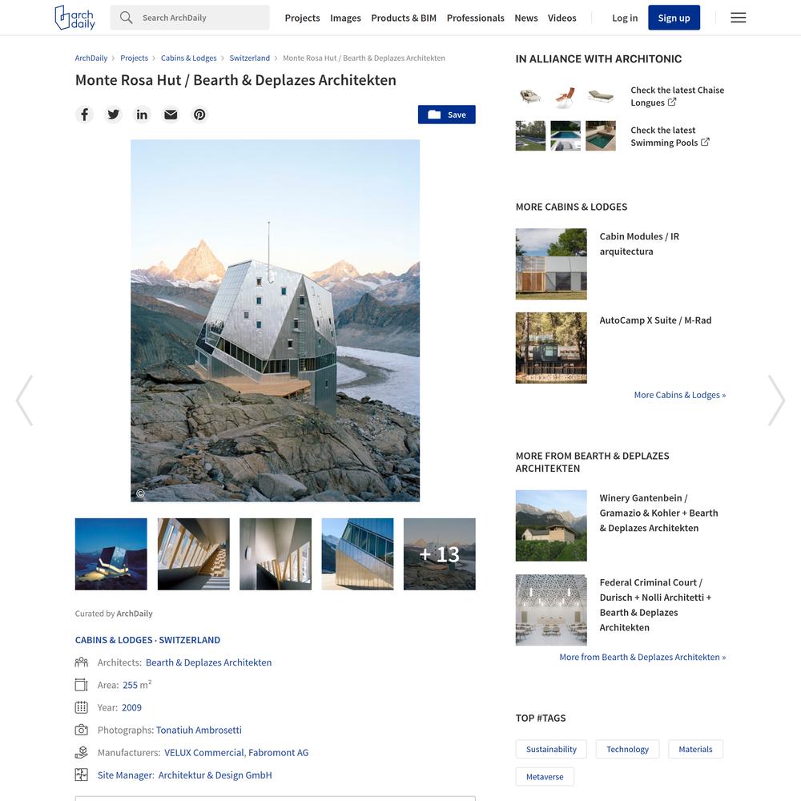Follow the More Cabins & Lodges link
The height and width of the screenshot is (801, 801).
(x=679, y=395)
